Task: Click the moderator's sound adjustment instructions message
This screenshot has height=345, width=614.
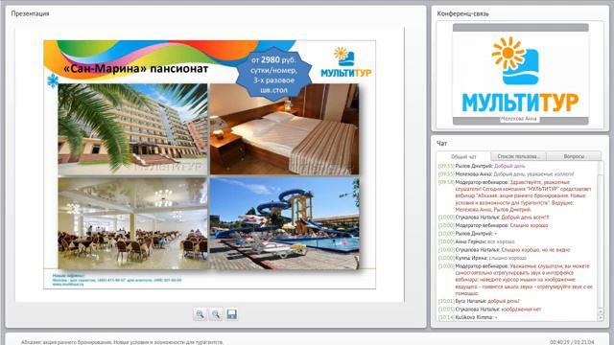Action: [516, 280]
